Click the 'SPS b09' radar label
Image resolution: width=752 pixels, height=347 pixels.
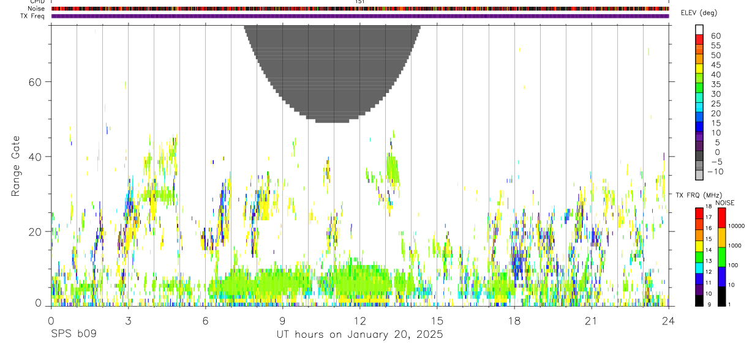pyautogui.click(x=73, y=335)
